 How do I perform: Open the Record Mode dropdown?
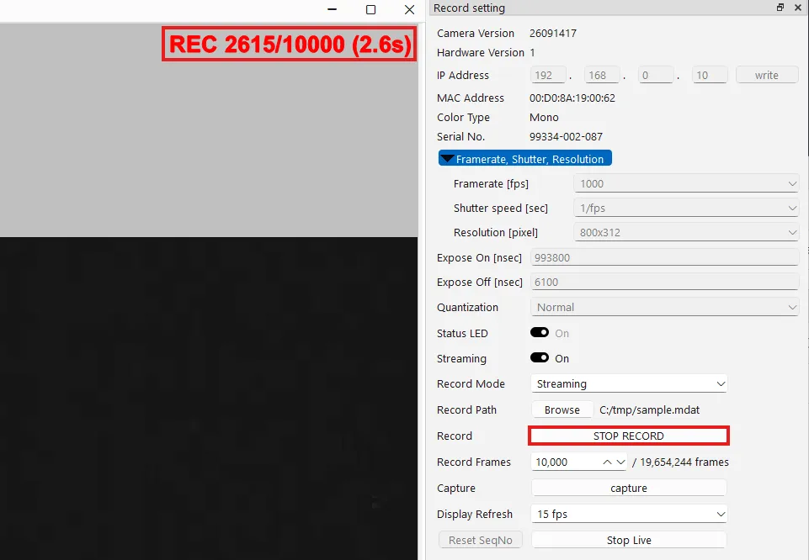click(x=629, y=383)
